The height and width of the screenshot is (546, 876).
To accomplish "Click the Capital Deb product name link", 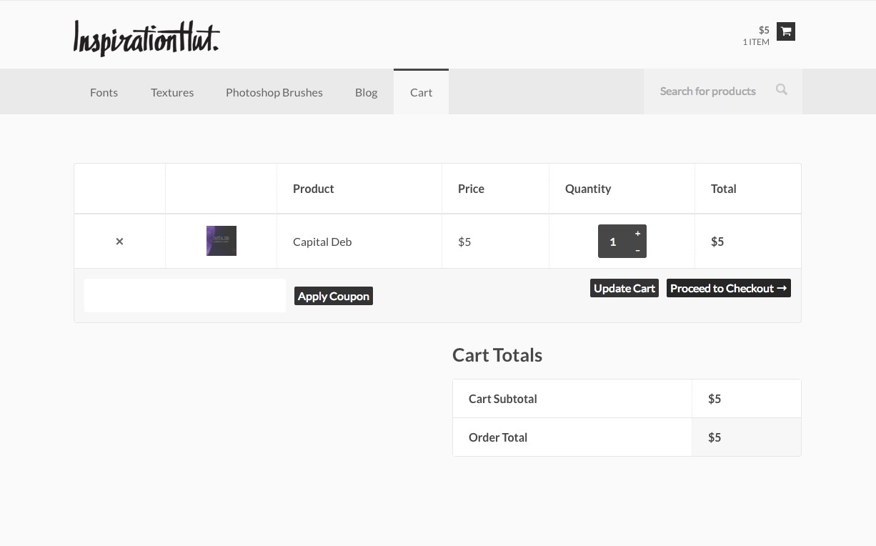I will [322, 242].
